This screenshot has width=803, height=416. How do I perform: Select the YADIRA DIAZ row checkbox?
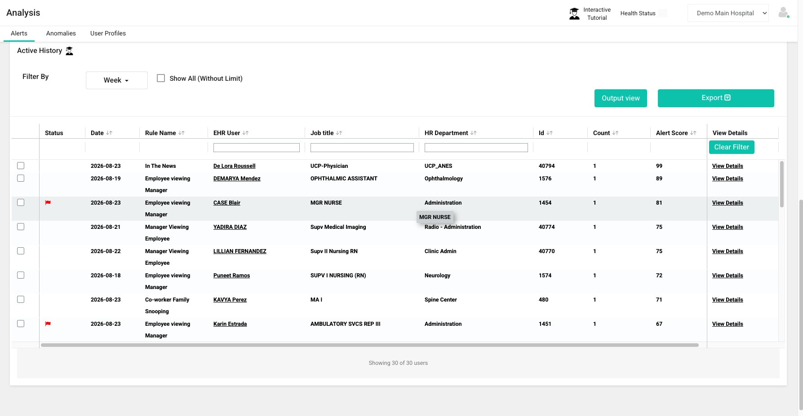(x=21, y=227)
